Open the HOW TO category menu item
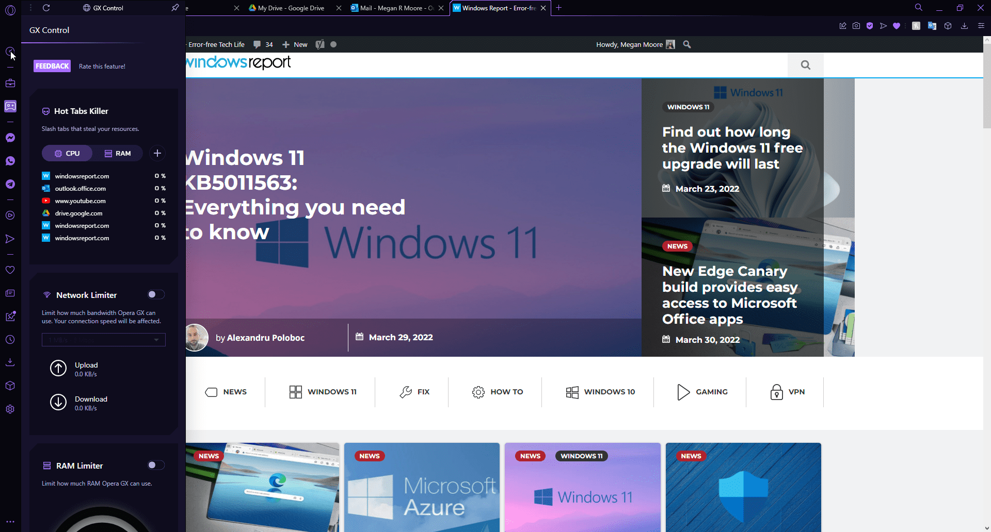Screen dimensions: 991x532 coord(498,392)
